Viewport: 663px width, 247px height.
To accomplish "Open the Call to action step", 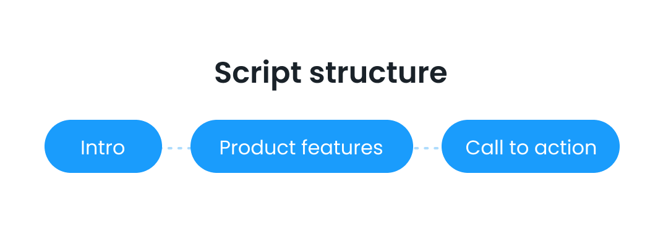I will coord(531,146).
